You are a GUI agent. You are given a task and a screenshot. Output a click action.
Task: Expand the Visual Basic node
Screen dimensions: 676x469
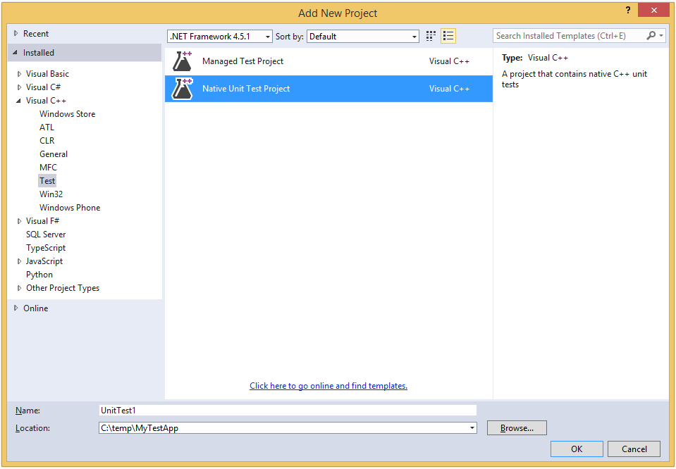[x=20, y=74]
